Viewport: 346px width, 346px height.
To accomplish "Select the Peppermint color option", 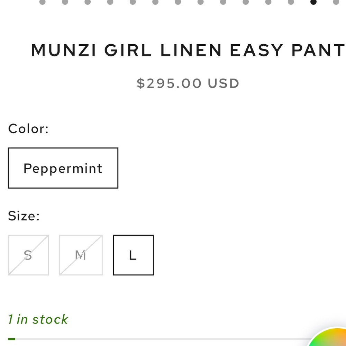I will click(63, 168).
